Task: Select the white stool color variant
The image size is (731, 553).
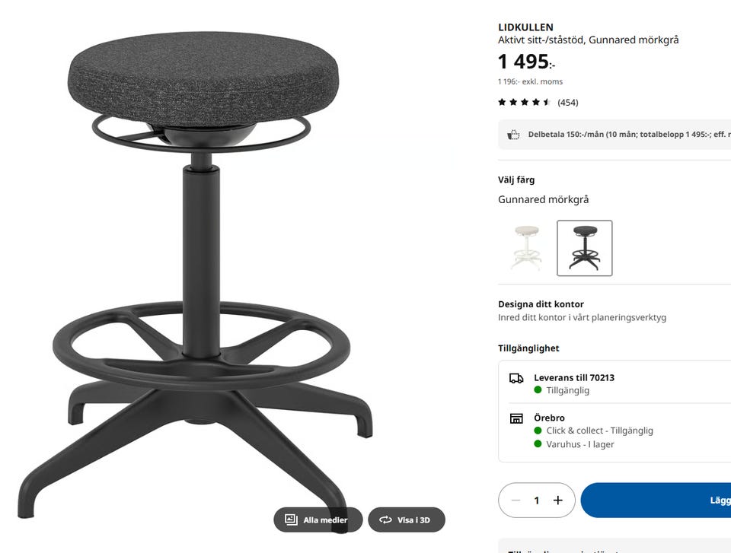Action: pos(527,248)
